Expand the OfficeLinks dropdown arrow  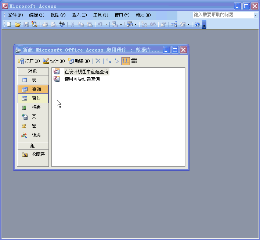(121, 25)
